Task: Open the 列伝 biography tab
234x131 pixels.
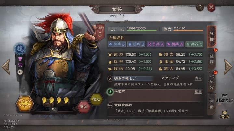Action: (x=212, y=104)
